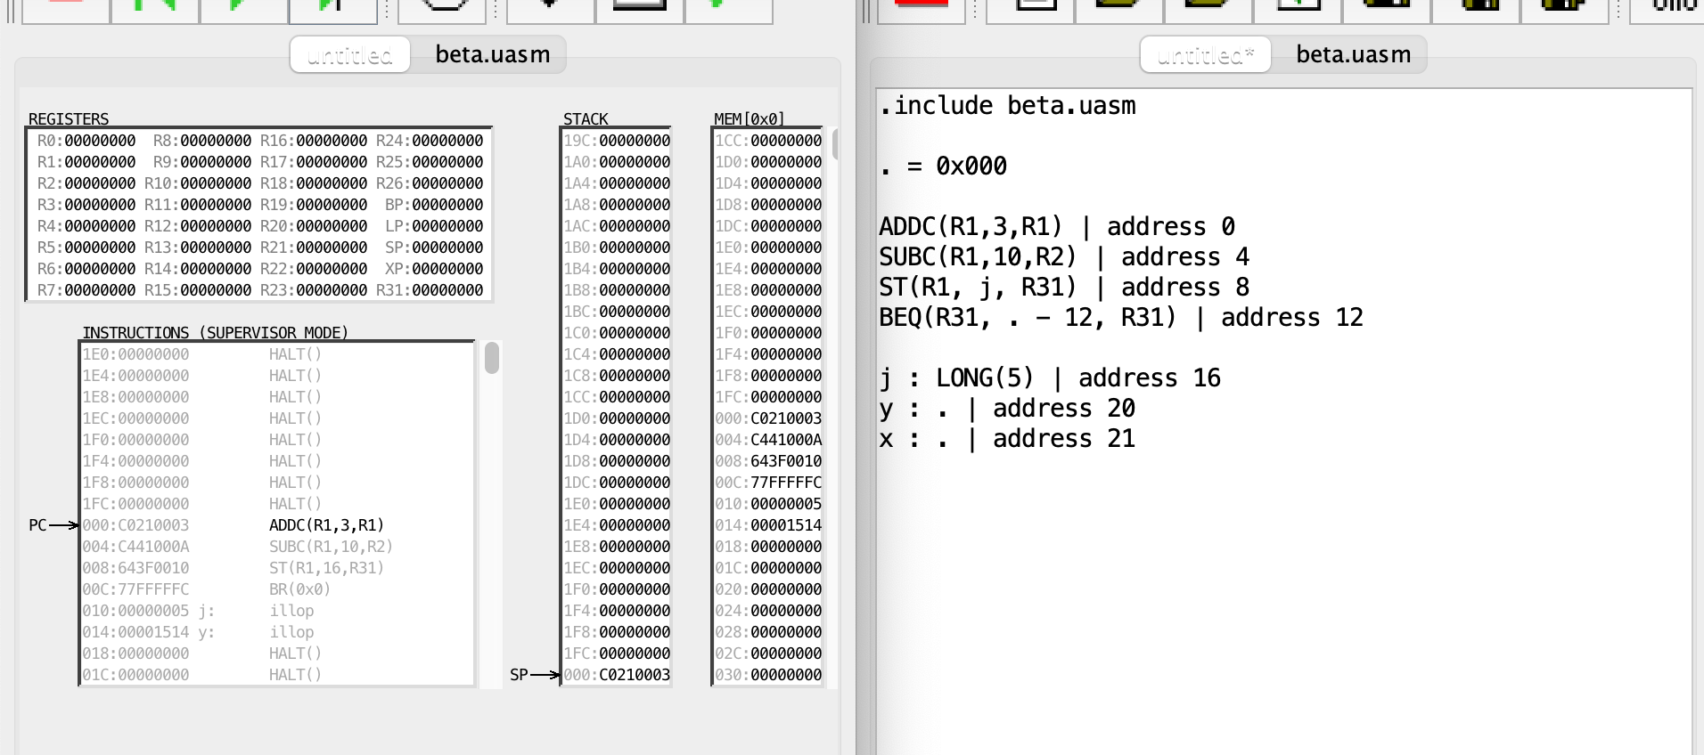Select register R0 value in Registers panel
The height and width of the screenshot is (755, 1704).
click(100, 141)
